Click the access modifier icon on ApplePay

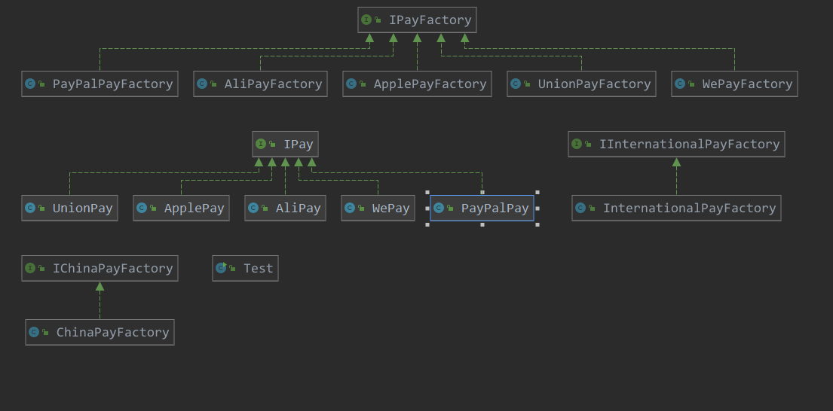(153, 209)
